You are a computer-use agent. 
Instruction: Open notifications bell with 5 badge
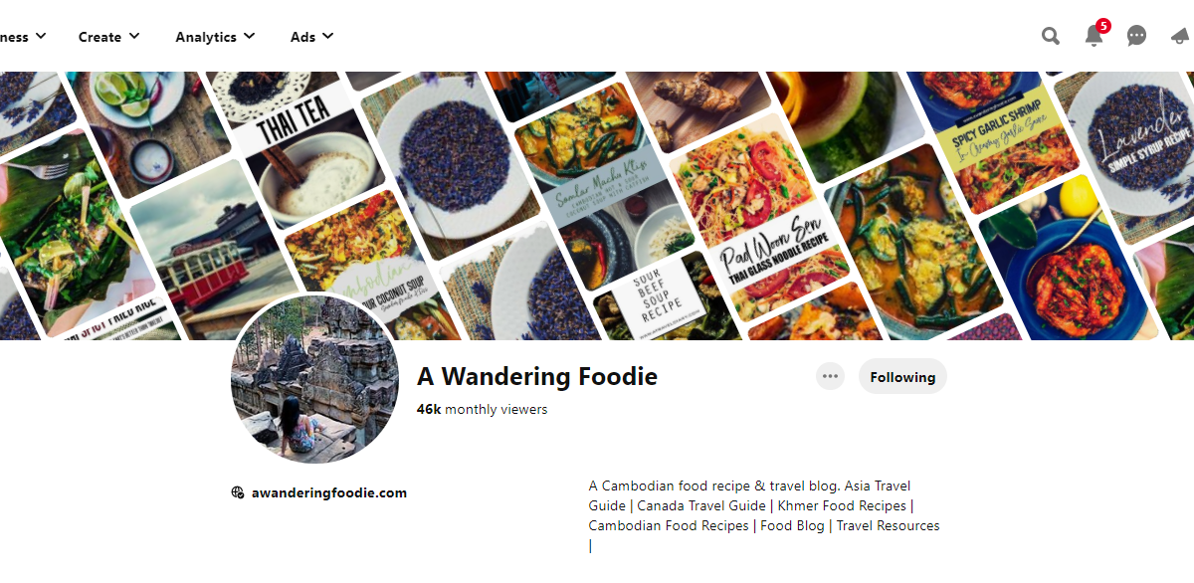pos(1094,37)
